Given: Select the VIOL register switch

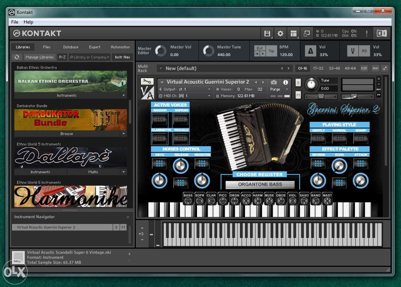Looking at the screenshot, I should point(292,198).
